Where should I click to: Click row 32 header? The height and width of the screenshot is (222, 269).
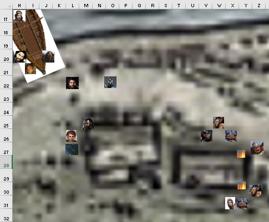click(6, 215)
